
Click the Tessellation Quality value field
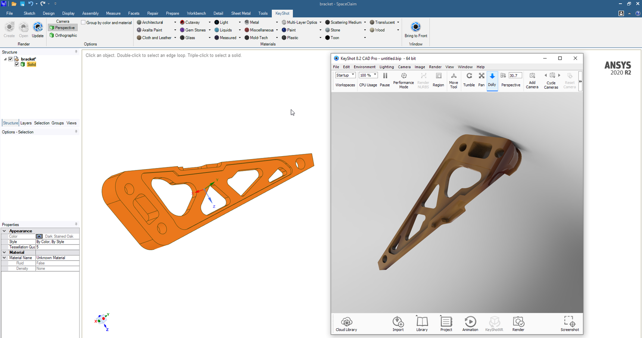point(57,247)
